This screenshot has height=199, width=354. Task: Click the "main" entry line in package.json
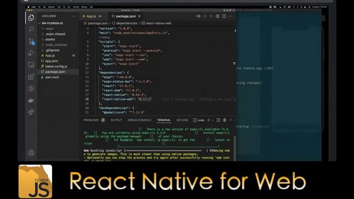tap(134, 33)
